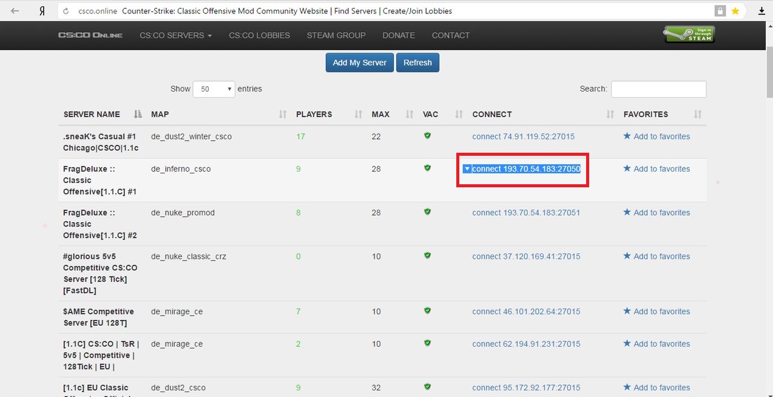Click server name .sneaK's Casual #1
This screenshot has height=397, width=773.
[x=101, y=142]
